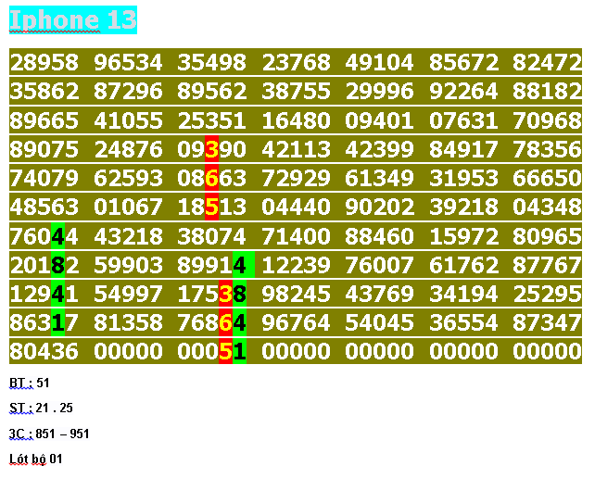Select number 42113
The image size is (595, 478).
296,149
